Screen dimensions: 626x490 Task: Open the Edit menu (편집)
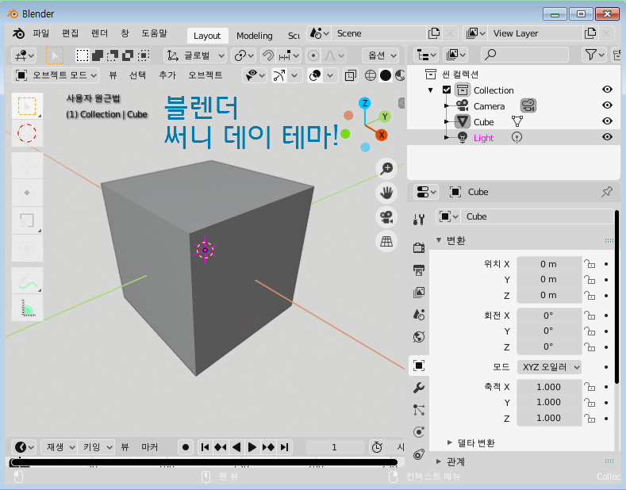coord(71,33)
